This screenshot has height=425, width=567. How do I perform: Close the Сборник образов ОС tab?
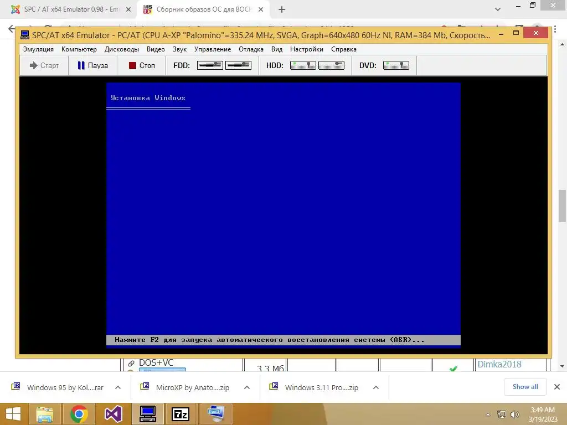coord(261,9)
